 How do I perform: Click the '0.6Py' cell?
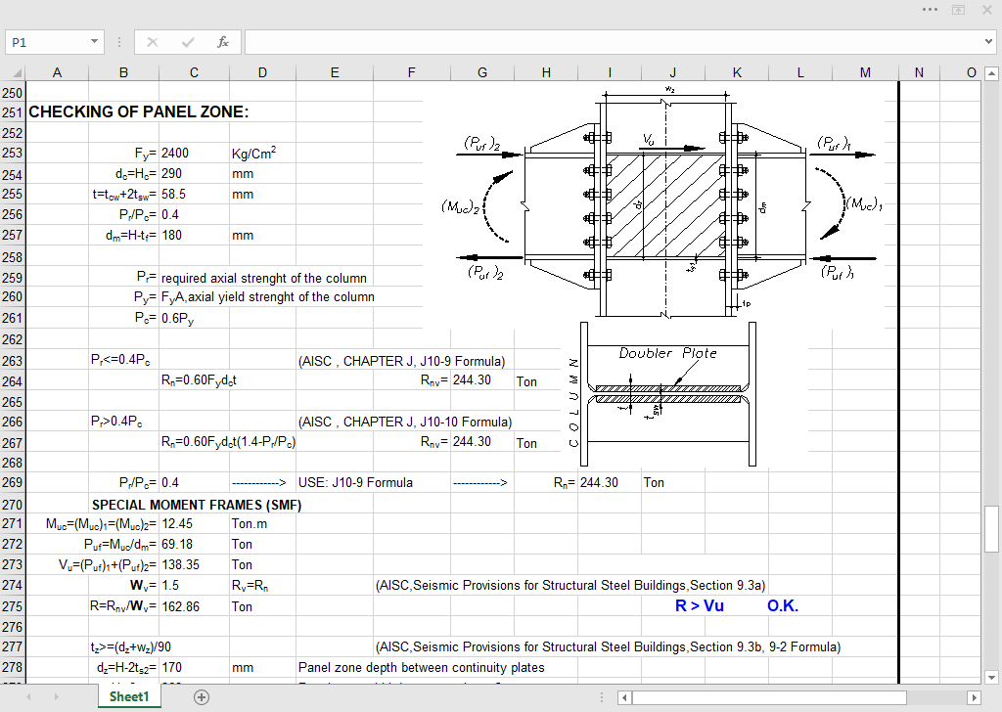point(194,318)
